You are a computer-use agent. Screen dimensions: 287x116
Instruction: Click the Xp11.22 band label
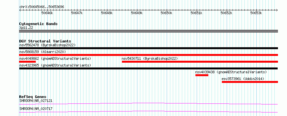26,28
